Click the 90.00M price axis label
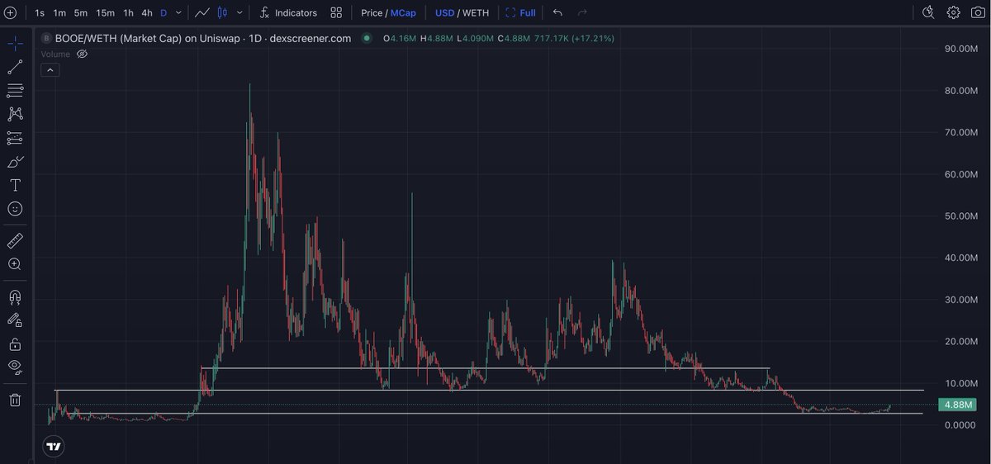Viewport: 991px width, 464px height. (961, 49)
